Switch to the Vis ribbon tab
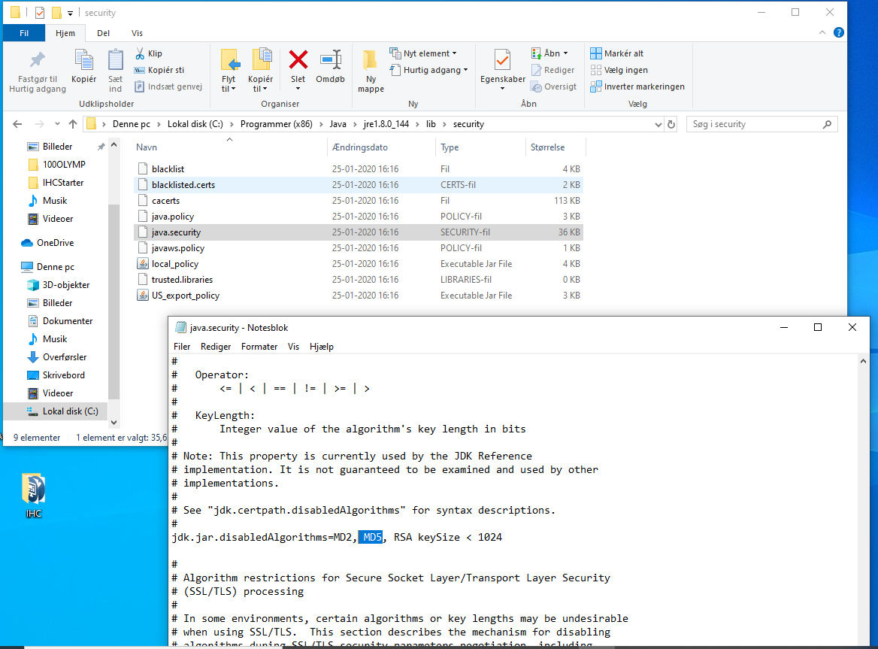Image resolution: width=878 pixels, height=649 pixels. [x=137, y=33]
